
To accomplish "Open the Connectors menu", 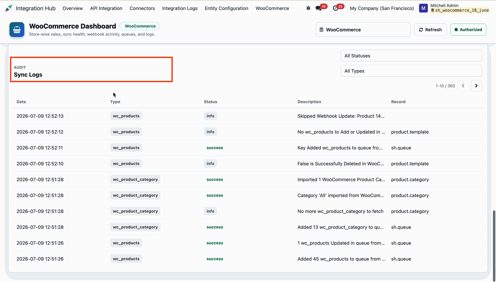I will [142, 8].
